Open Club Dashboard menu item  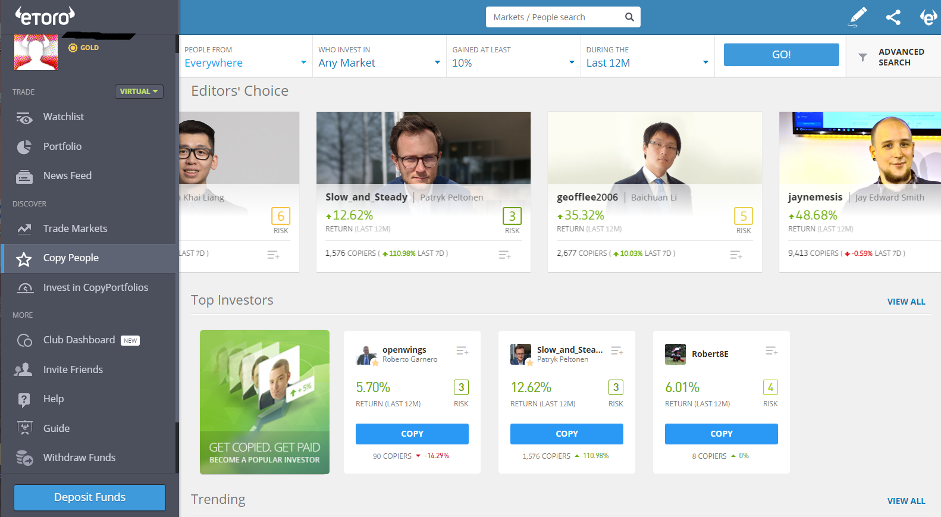click(88, 340)
